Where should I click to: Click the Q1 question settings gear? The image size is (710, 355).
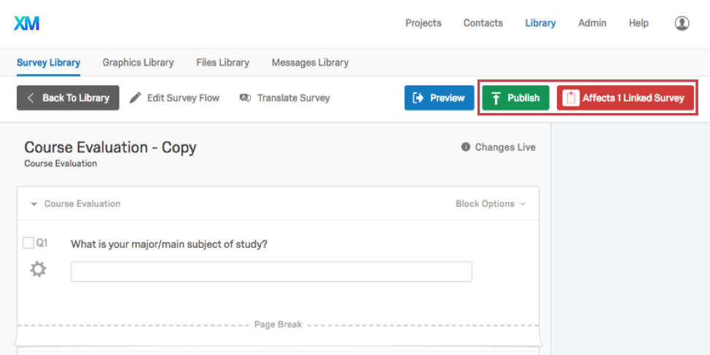38,270
